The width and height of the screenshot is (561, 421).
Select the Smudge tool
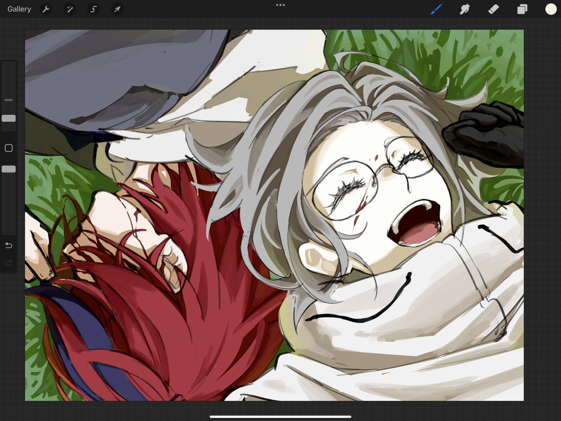465,9
